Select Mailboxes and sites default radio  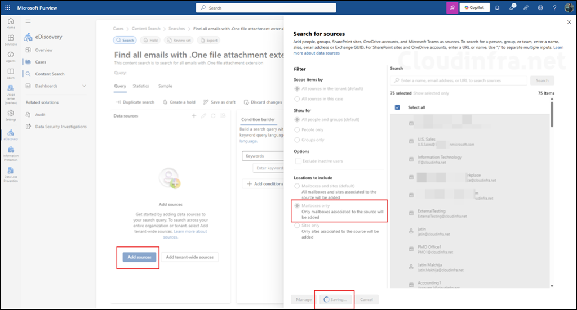(x=297, y=186)
